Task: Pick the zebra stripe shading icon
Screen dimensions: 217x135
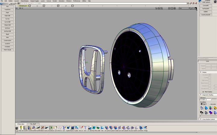Action: tap(206, 113)
